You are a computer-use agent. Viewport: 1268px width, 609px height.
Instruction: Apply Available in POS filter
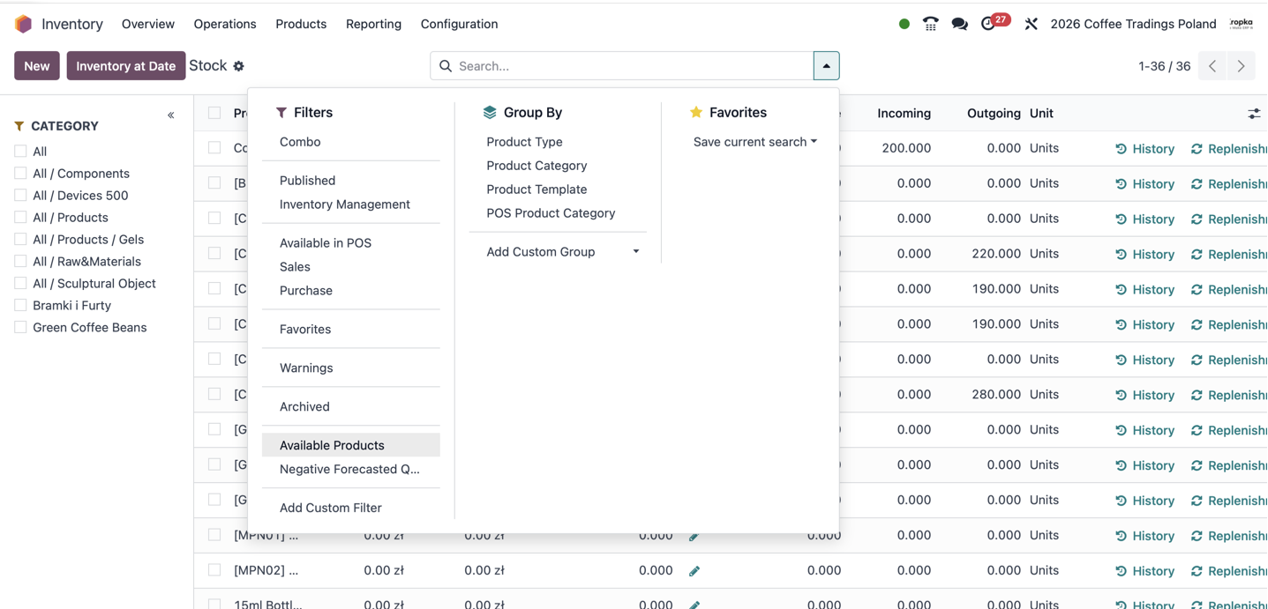(351, 243)
